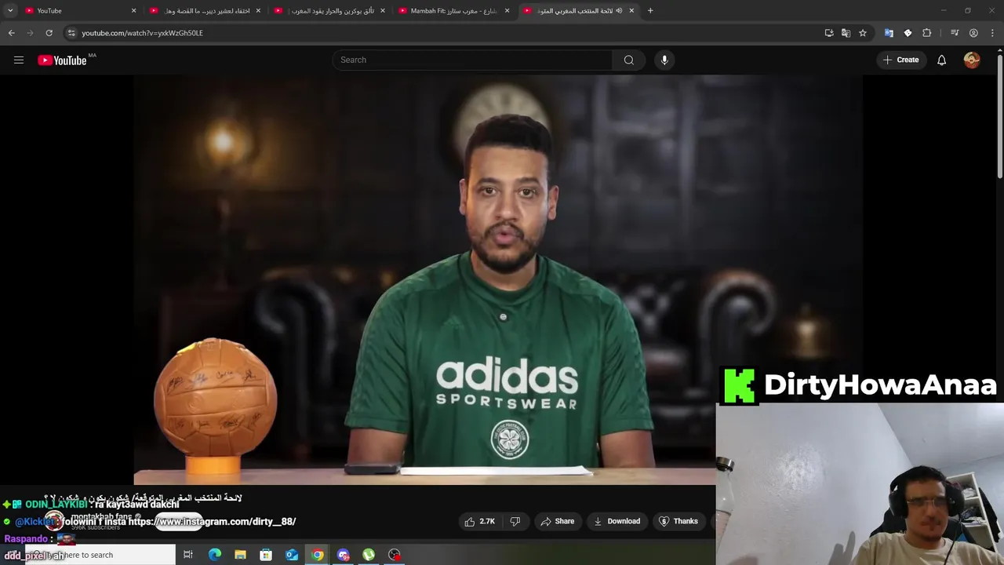Click the Windows taskbar search box
Viewport: 1004px width, 565px height.
(100, 555)
